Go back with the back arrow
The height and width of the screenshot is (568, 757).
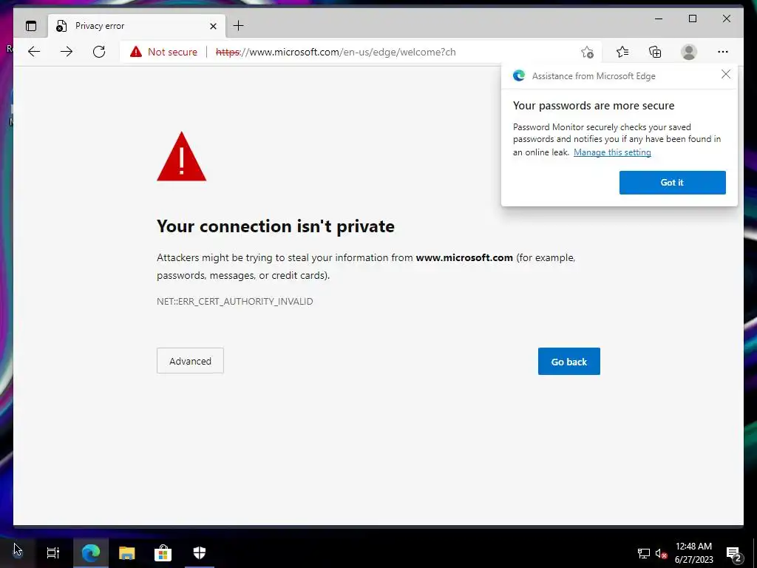(x=34, y=52)
